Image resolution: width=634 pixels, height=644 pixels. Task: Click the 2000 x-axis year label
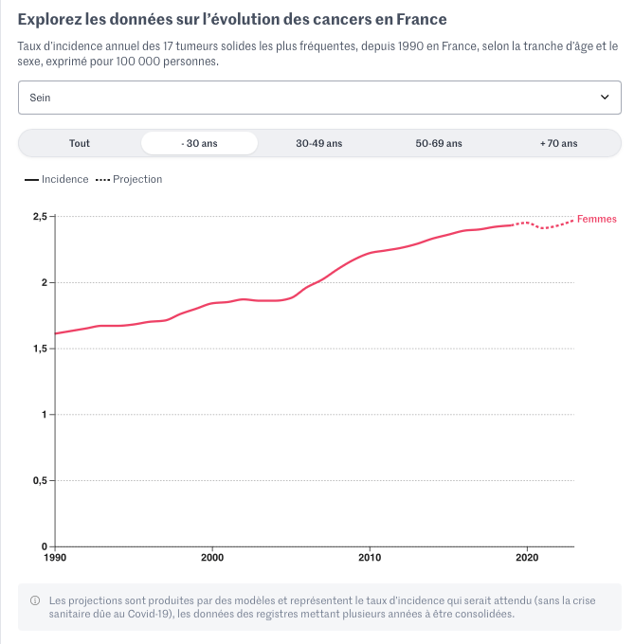click(x=212, y=558)
